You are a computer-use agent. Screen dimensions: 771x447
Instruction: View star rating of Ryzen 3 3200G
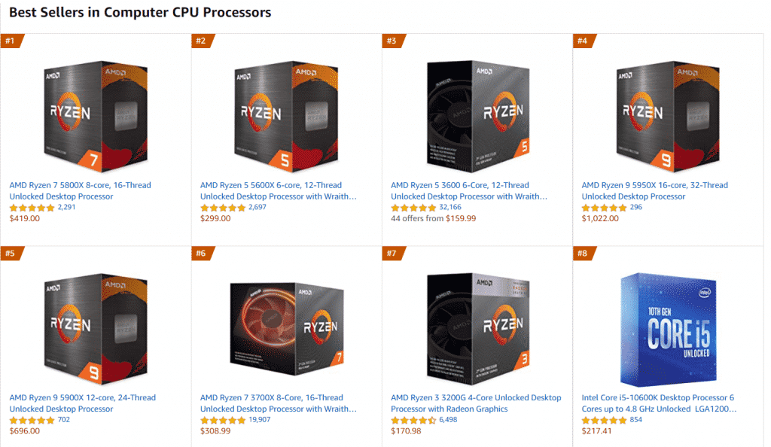click(x=413, y=421)
